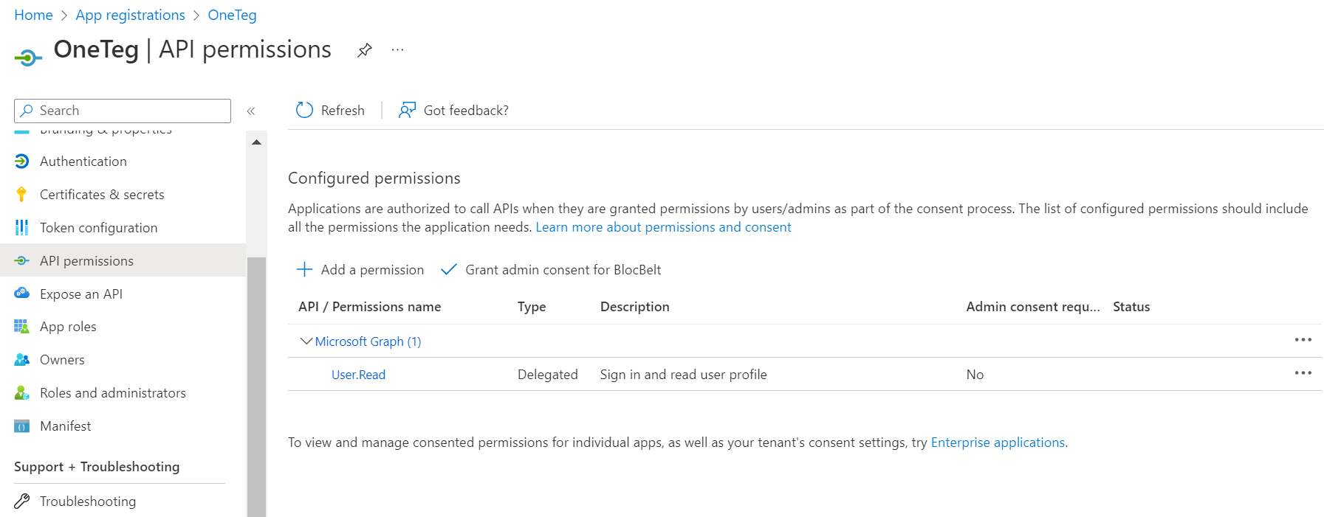Open the ellipsis menu beside page title

(397, 50)
